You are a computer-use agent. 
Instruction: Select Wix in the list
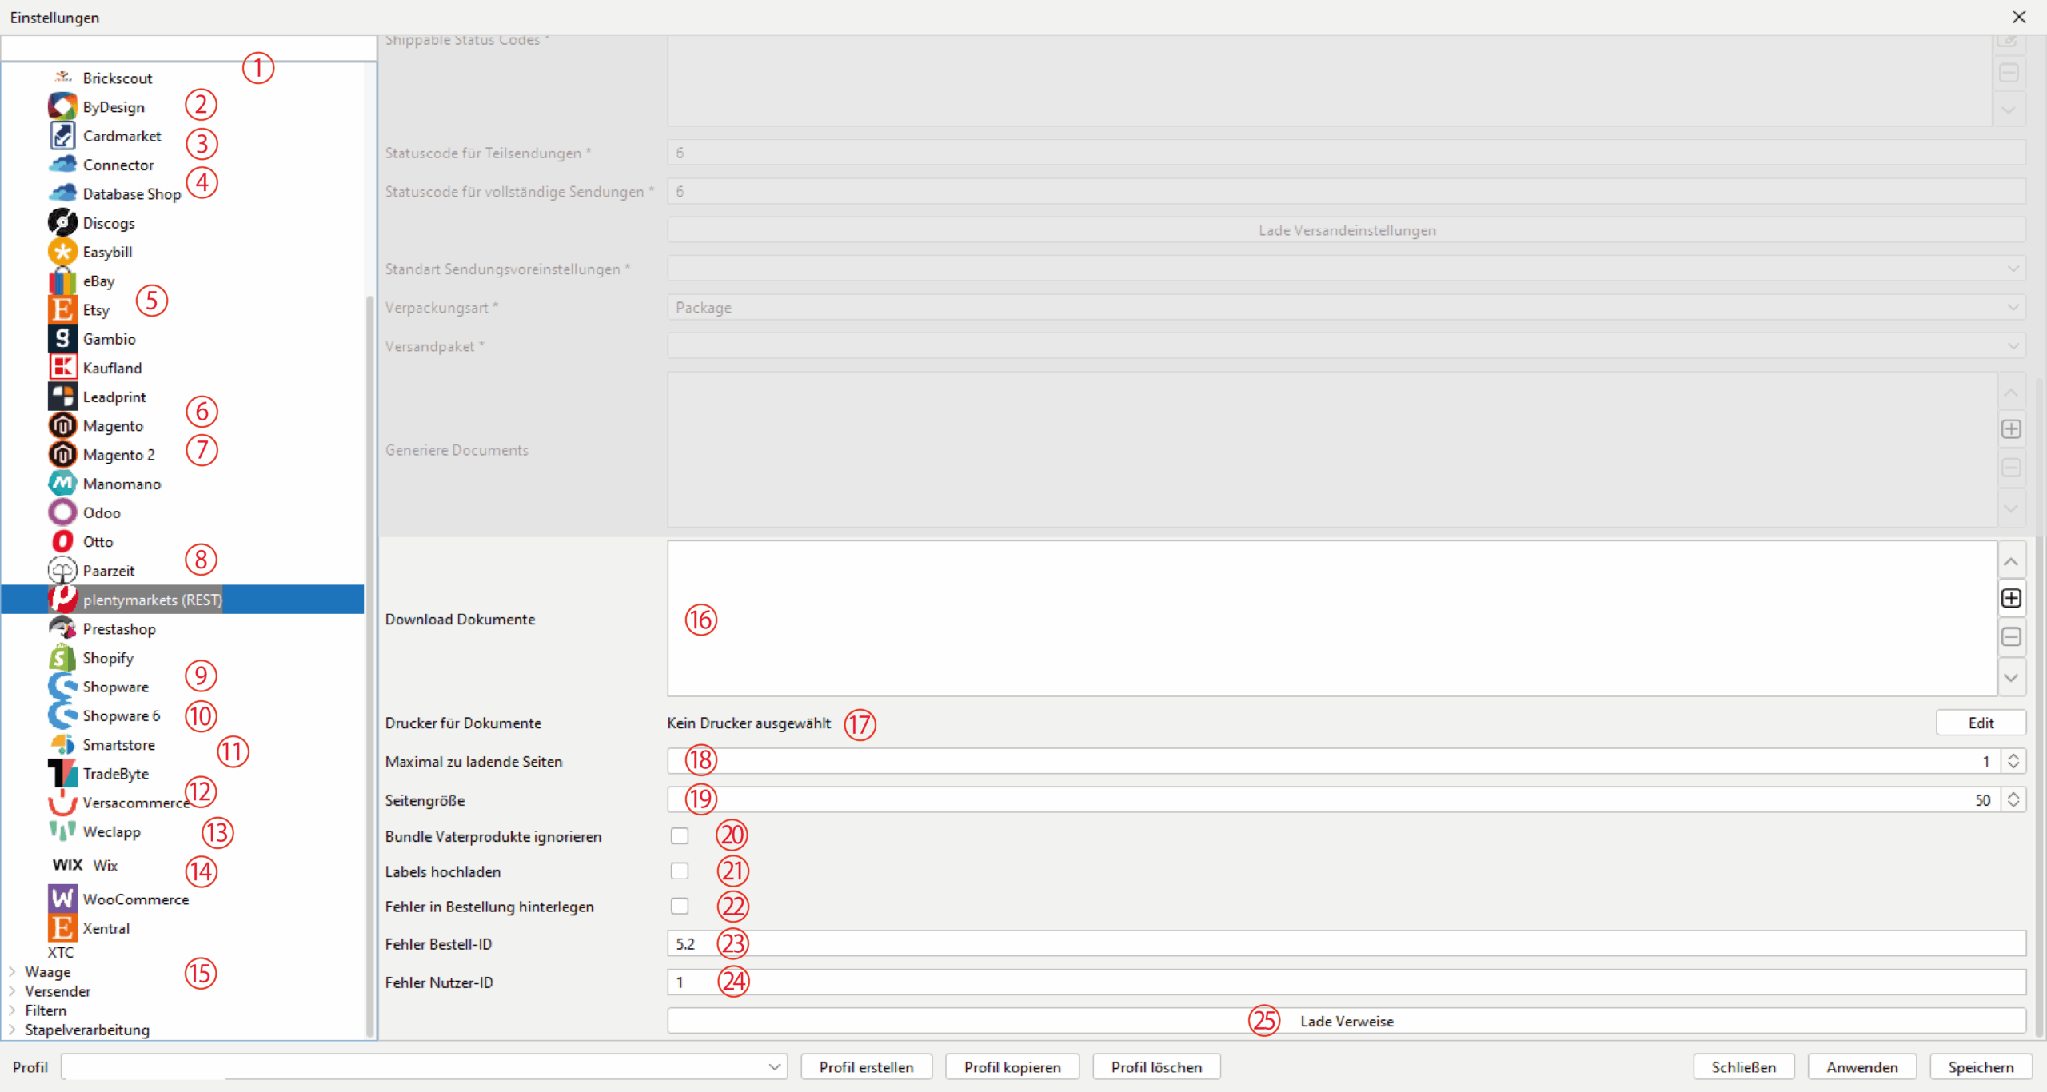(105, 865)
